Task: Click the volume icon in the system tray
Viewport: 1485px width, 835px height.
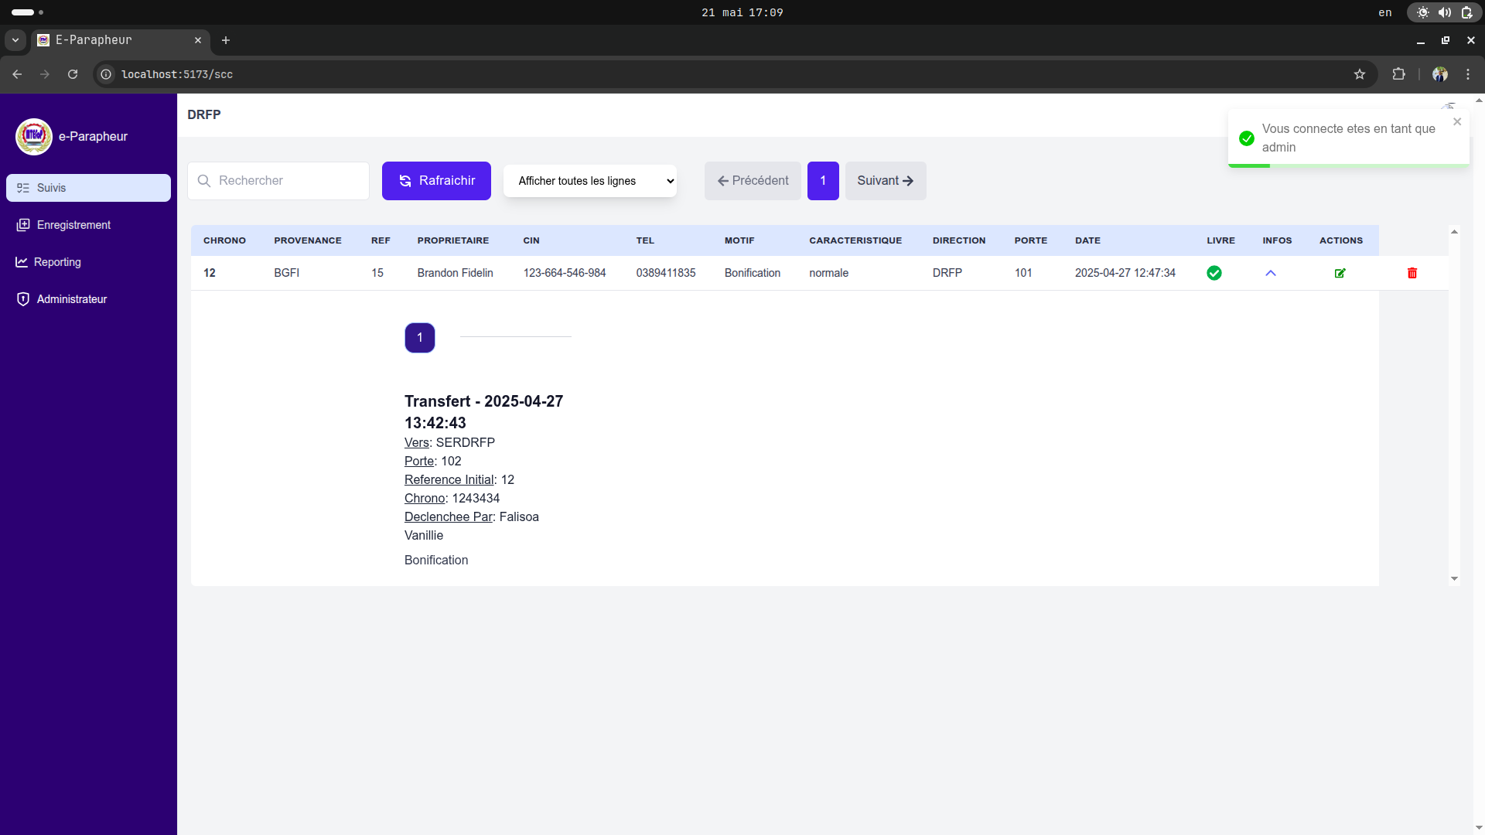Action: 1445,12
